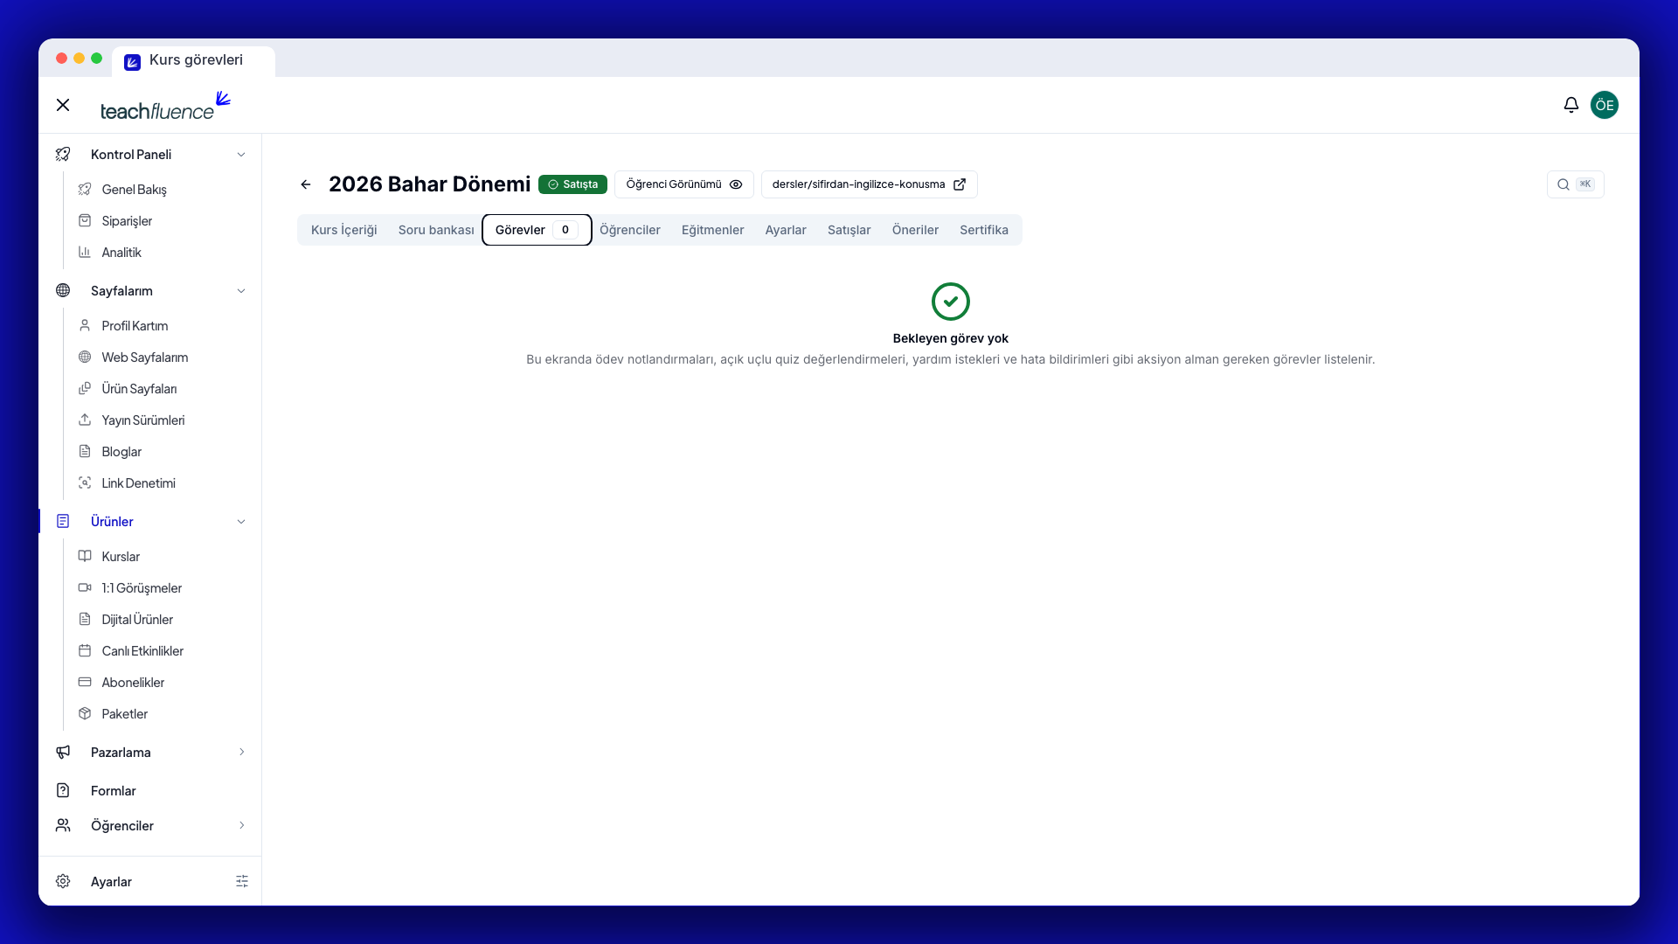Open dersler/sifirdan-ingilizce-konusma external link
The image size is (1678, 944).
point(869,184)
